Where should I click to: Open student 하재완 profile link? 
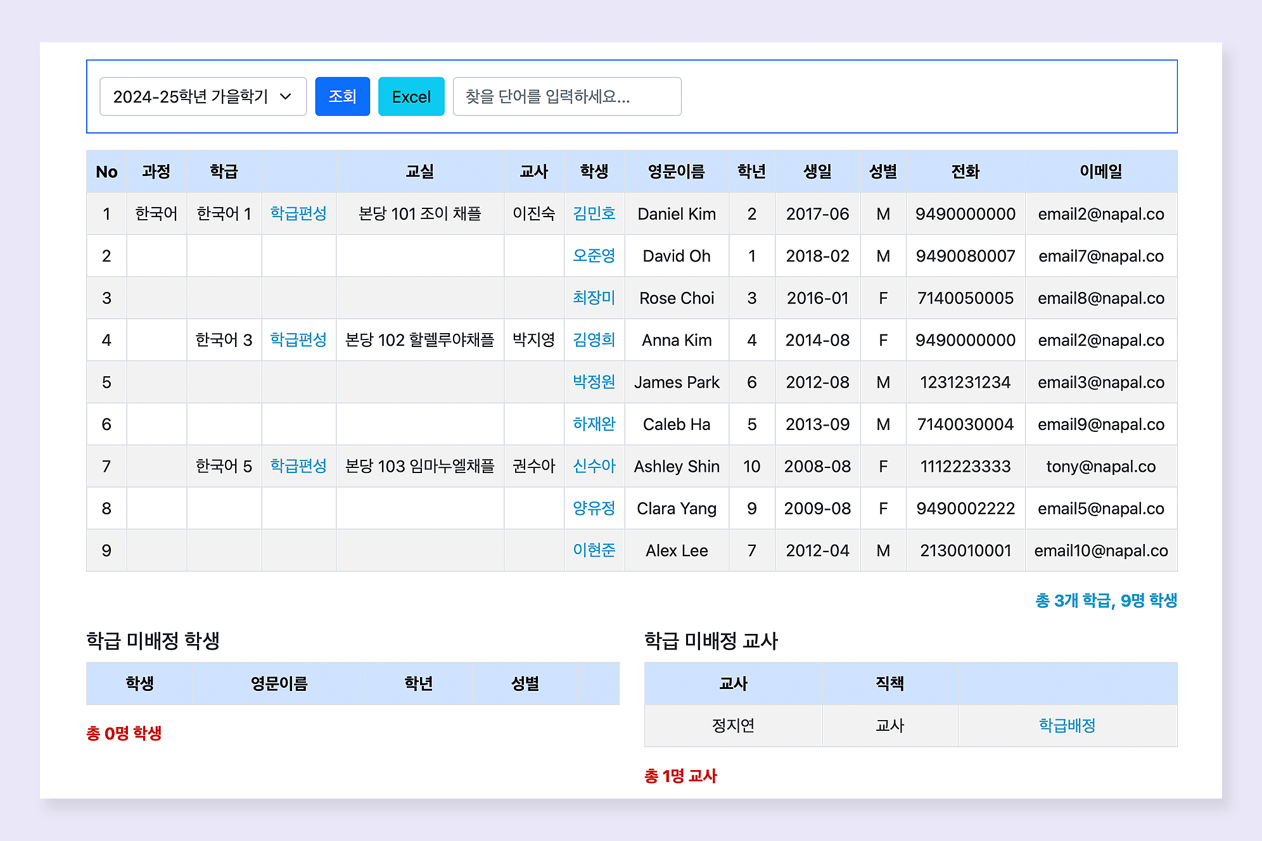pos(594,424)
